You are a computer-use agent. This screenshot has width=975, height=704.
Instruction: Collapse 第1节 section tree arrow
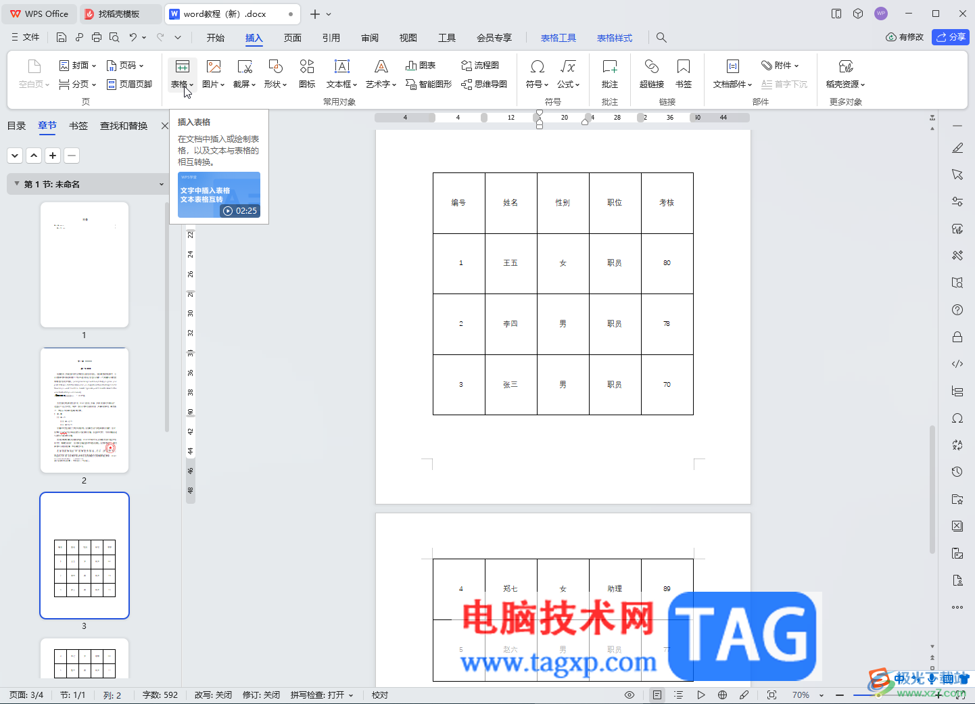16,184
